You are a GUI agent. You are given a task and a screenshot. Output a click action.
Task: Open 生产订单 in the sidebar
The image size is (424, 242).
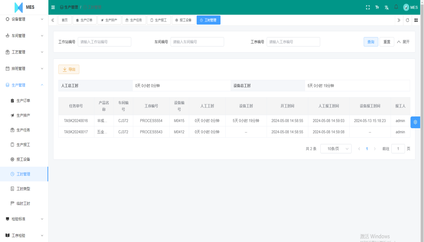pyautogui.click(x=24, y=101)
